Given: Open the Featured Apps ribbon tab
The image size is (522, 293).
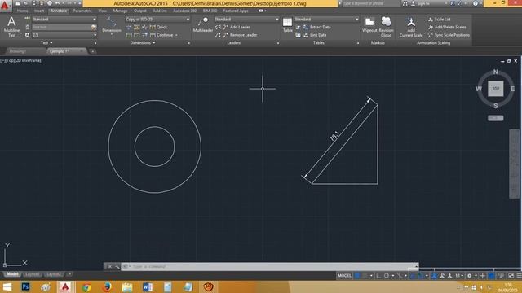Looking at the screenshot, I should [236, 11].
